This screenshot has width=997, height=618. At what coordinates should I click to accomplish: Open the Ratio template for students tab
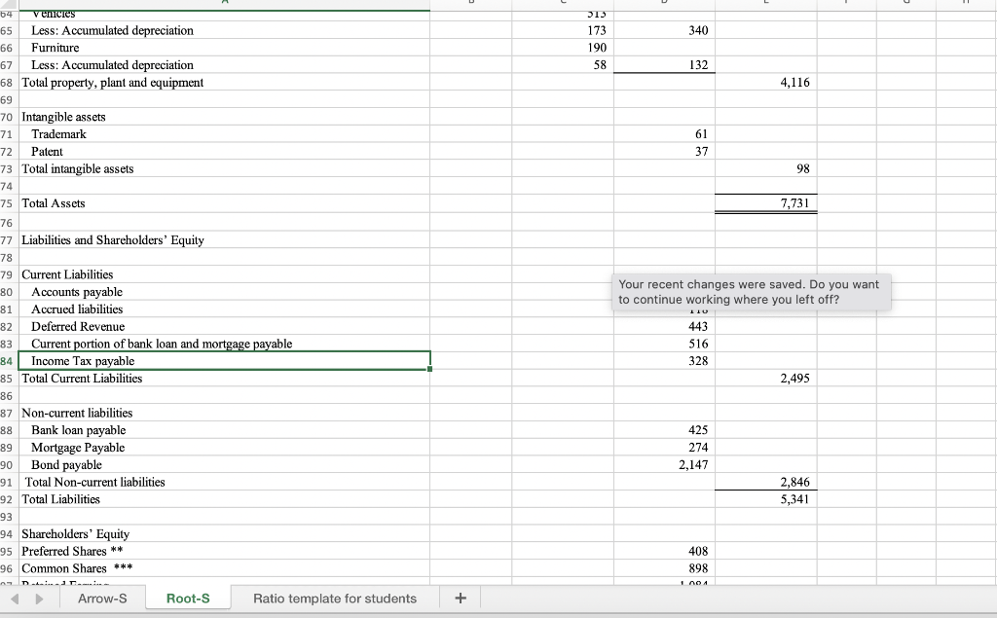(x=335, y=599)
